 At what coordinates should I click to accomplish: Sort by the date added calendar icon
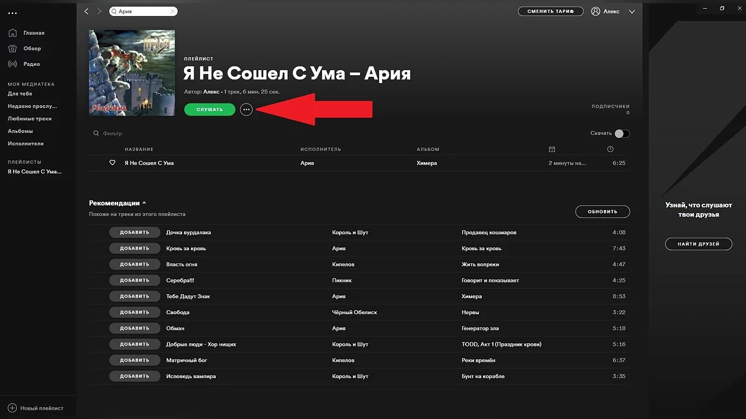point(552,149)
